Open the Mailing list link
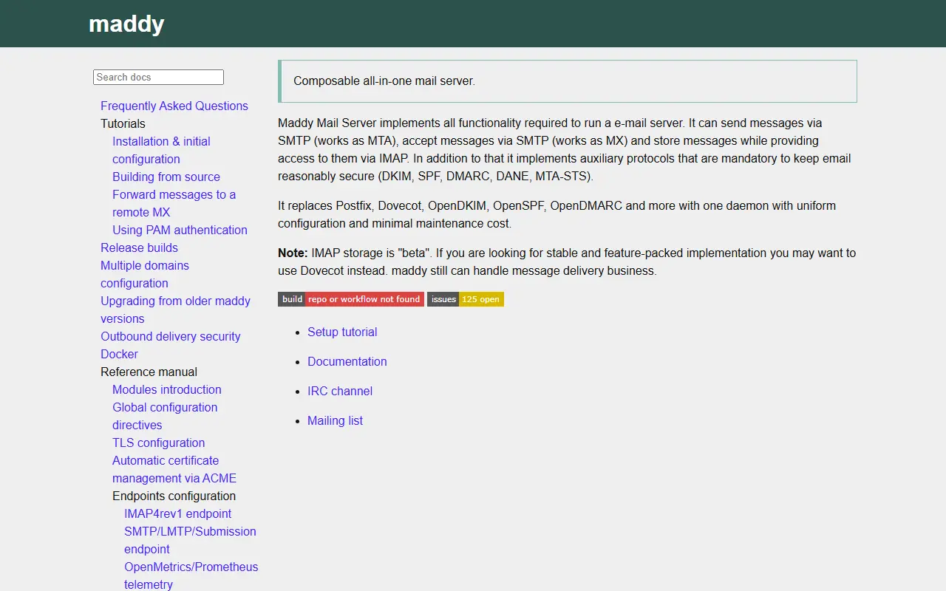946x591 pixels. [336, 420]
